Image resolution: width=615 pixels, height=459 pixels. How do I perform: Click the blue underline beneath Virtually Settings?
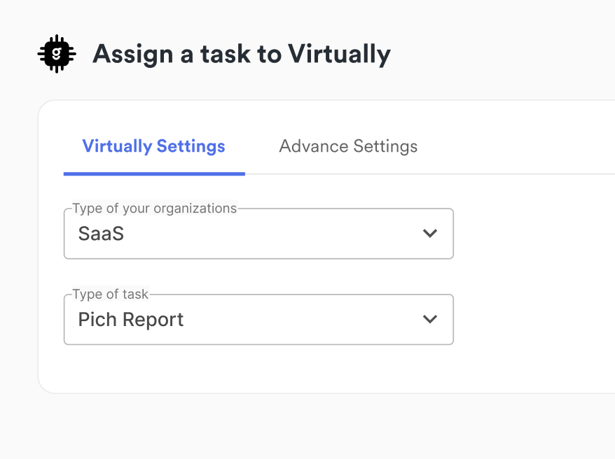(x=154, y=174)
